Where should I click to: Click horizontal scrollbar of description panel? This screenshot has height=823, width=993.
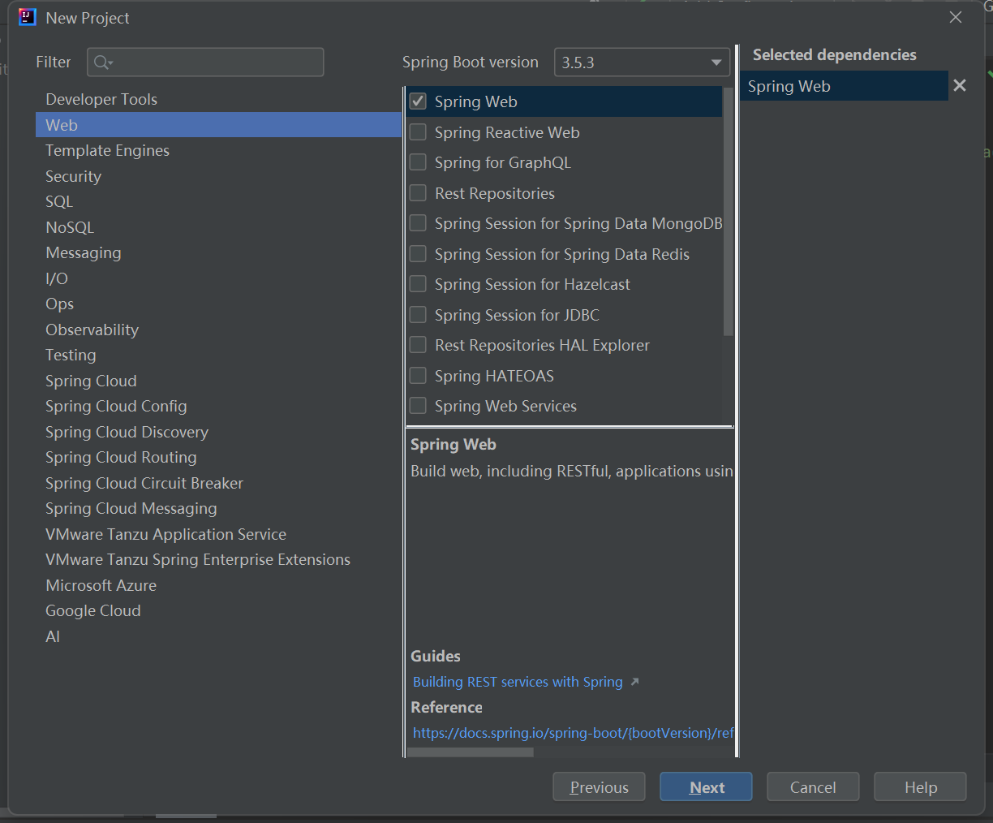pyautogui.click(x=471, y=752)
